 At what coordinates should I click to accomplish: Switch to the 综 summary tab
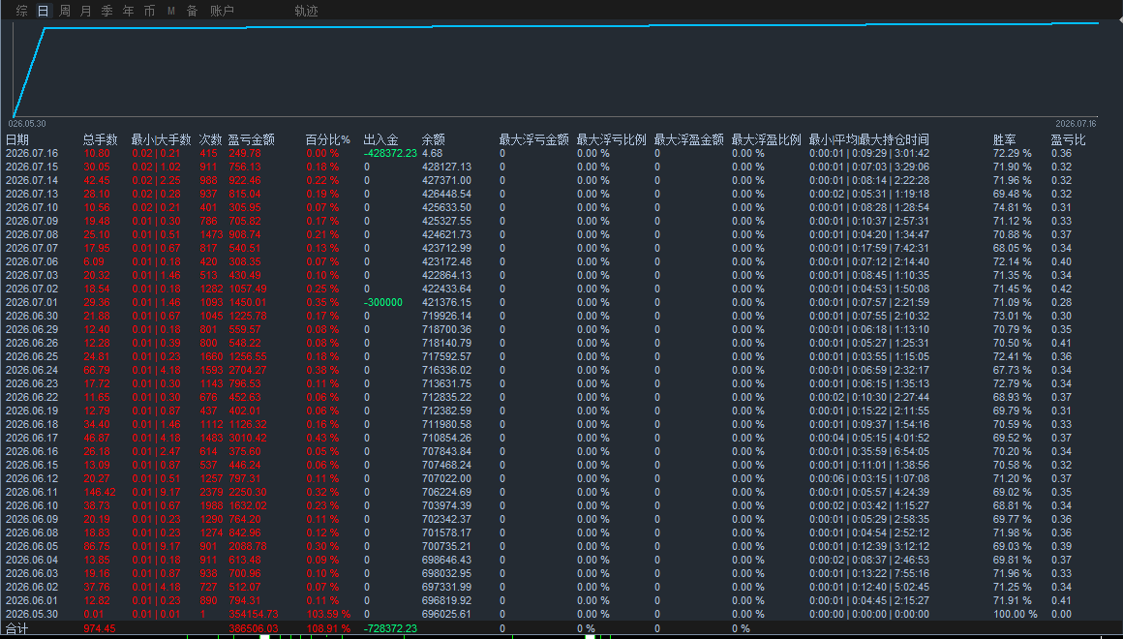coord(22,11)
